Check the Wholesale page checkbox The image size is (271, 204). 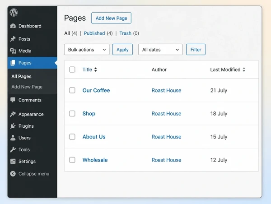click(72, 160)
